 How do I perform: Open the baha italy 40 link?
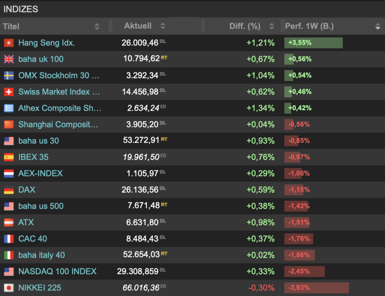pos(42,255)
